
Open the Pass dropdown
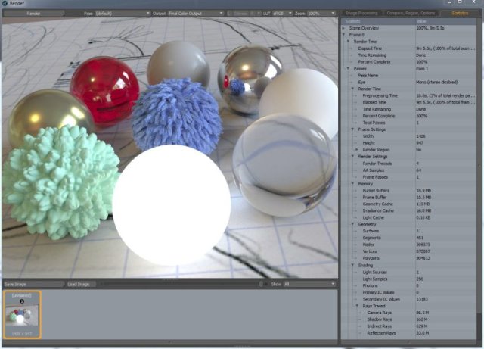[x=113, y=13]
